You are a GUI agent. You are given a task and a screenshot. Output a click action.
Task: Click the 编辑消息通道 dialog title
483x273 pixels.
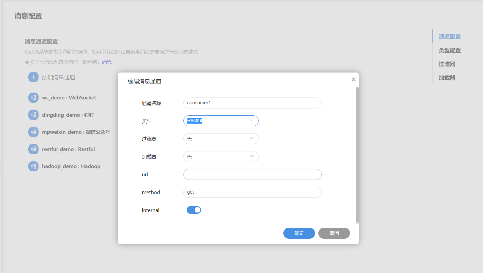tap(145, 81)
